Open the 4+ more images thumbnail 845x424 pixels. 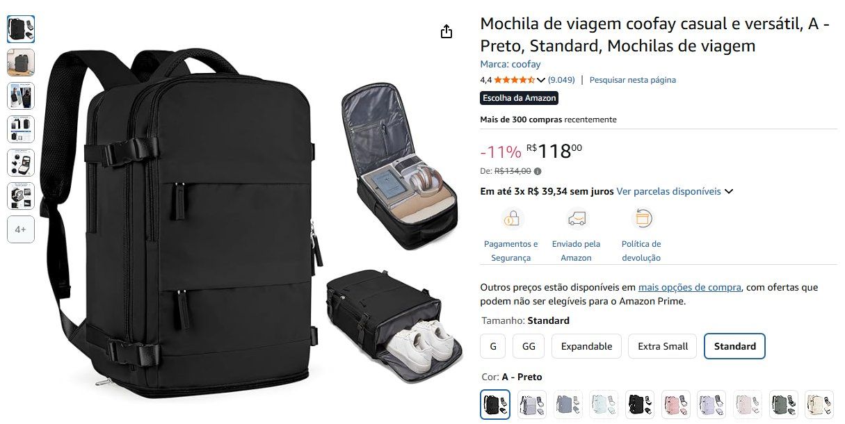click(21, 229)
